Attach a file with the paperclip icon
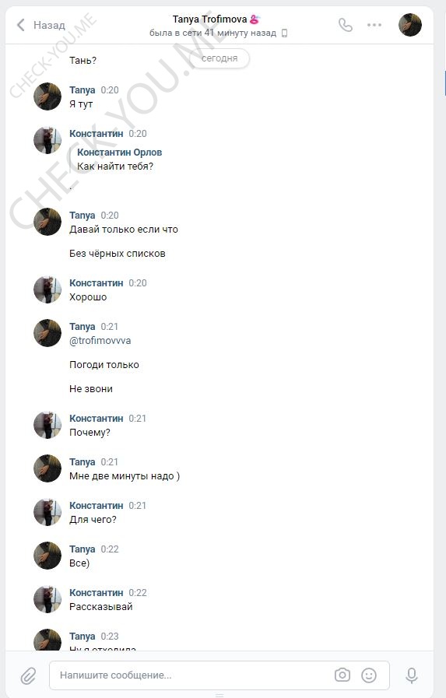This screenshot has width=446, height=698. [29, 675]
